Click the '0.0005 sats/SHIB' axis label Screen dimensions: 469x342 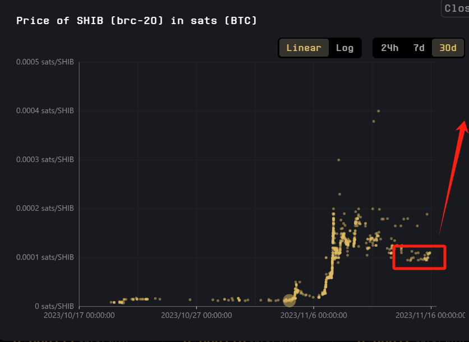(45, 62)
